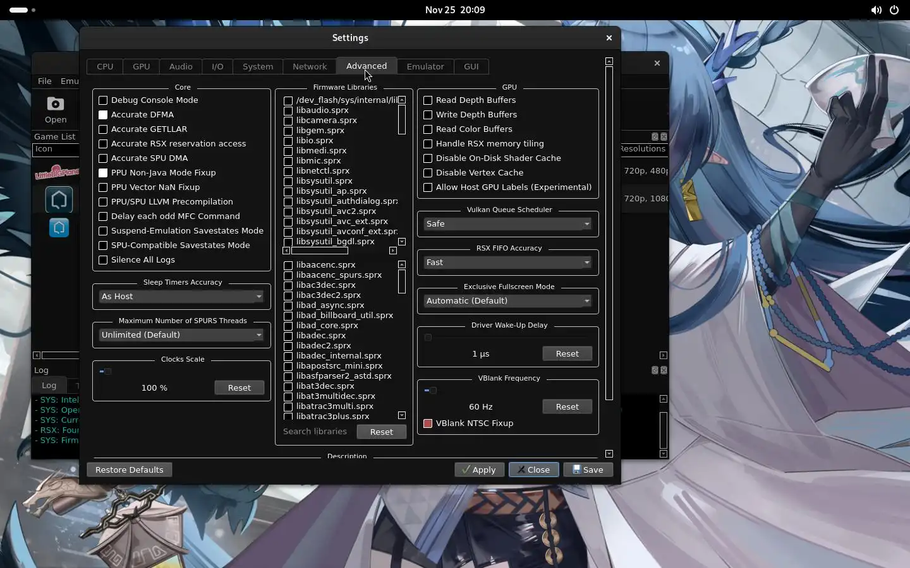Open the power menu icon
910x568 pixels.
[894, 10]
